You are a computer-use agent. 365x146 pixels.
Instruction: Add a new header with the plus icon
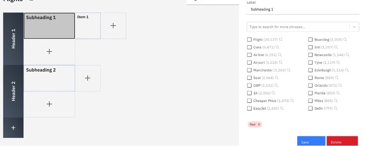13,127
